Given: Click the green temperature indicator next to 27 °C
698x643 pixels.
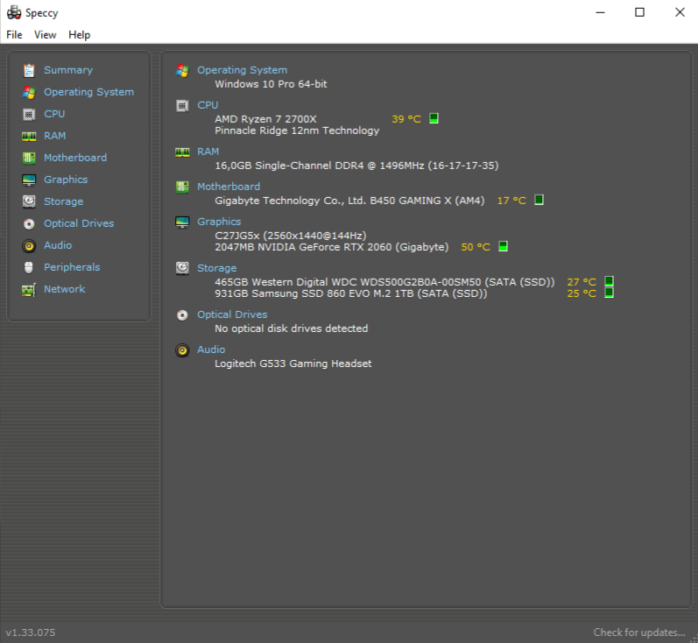Looking at the screenshot, I should (x=609, y=281).
